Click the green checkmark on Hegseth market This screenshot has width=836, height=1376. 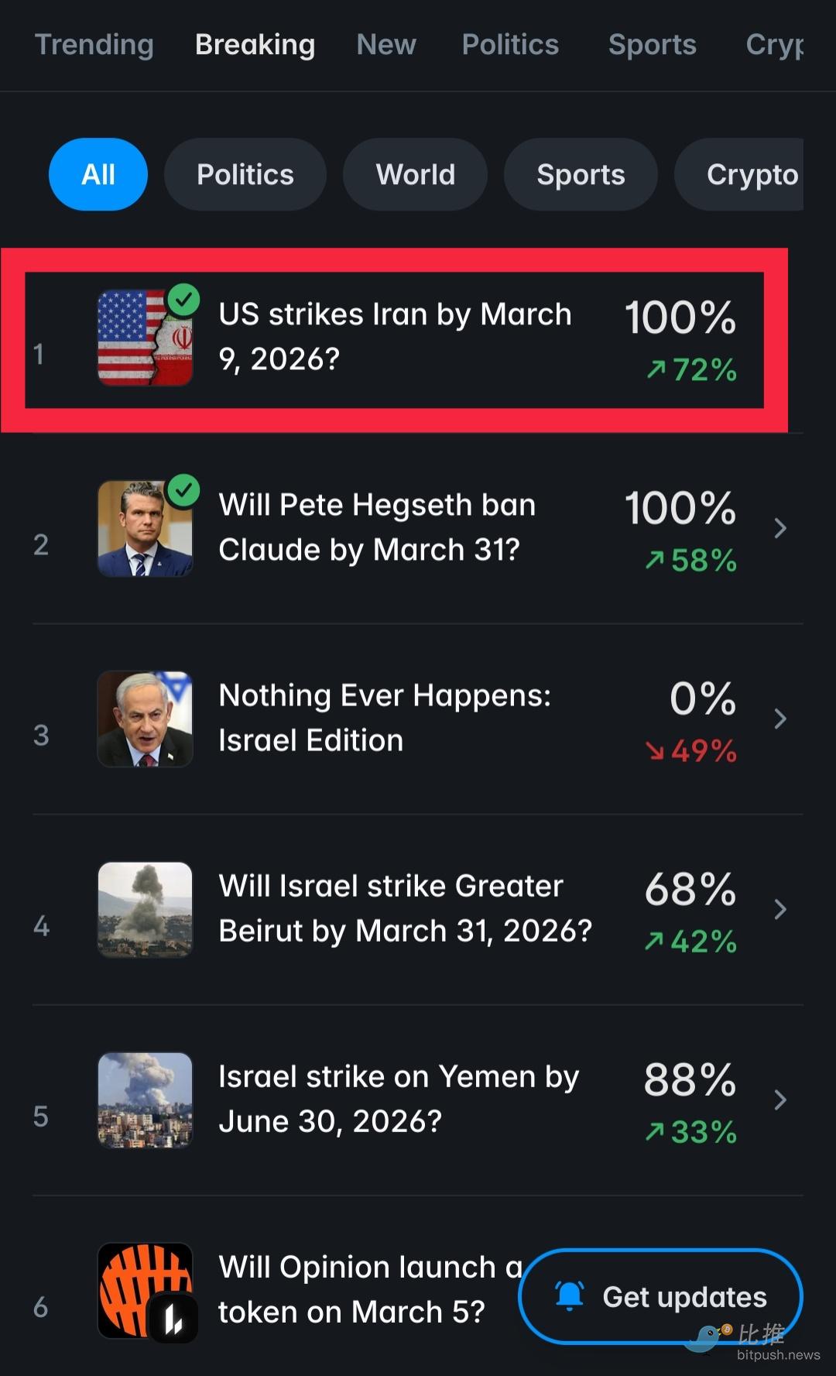tap(184, 490)
